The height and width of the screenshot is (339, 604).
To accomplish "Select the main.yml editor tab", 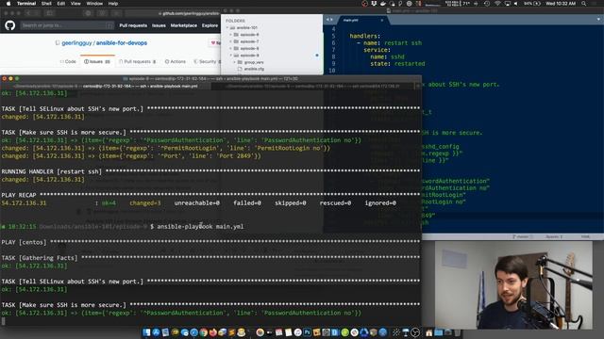I will [x=351, y=20].
